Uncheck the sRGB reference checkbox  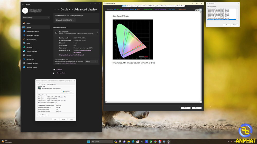[115, 10]
